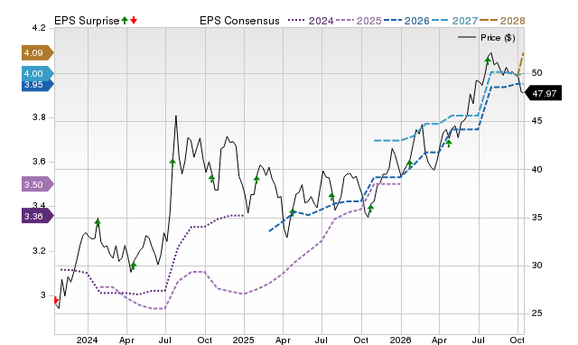Select the green surprise arrow near October 2024
This screenshot has width=578, height=345.
click(x=211, y=179)
